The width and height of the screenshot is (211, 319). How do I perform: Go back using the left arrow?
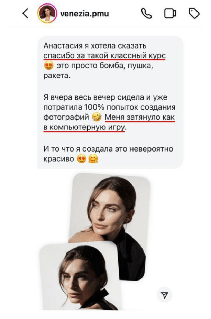[25, 14]
